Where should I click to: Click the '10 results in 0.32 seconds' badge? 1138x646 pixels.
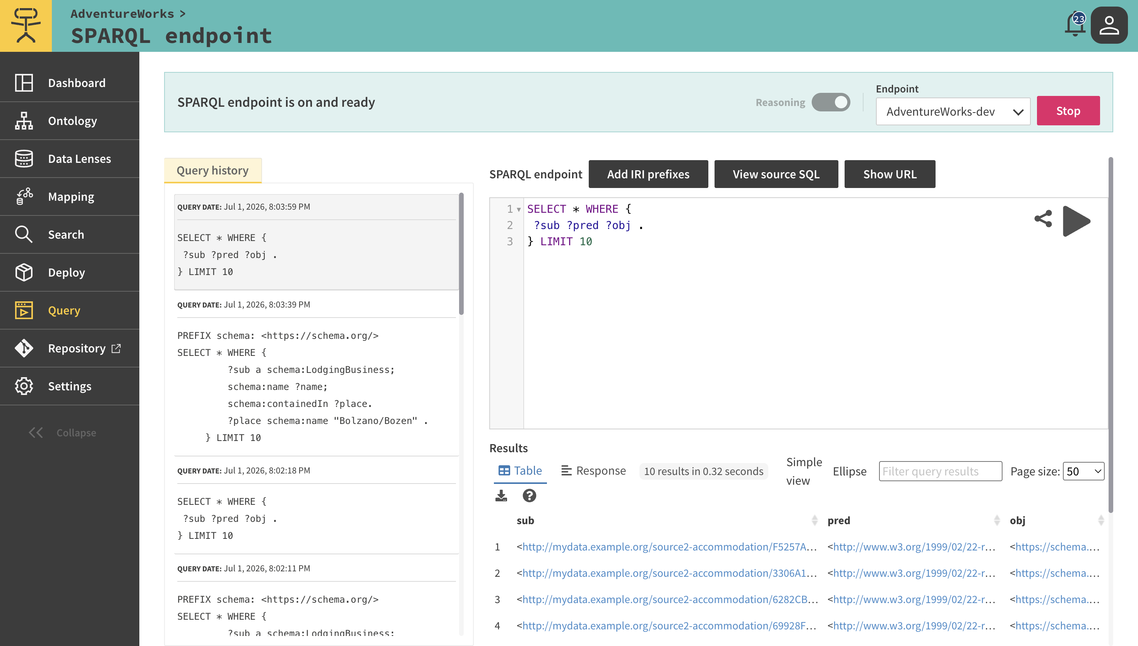tap(703, 471)
